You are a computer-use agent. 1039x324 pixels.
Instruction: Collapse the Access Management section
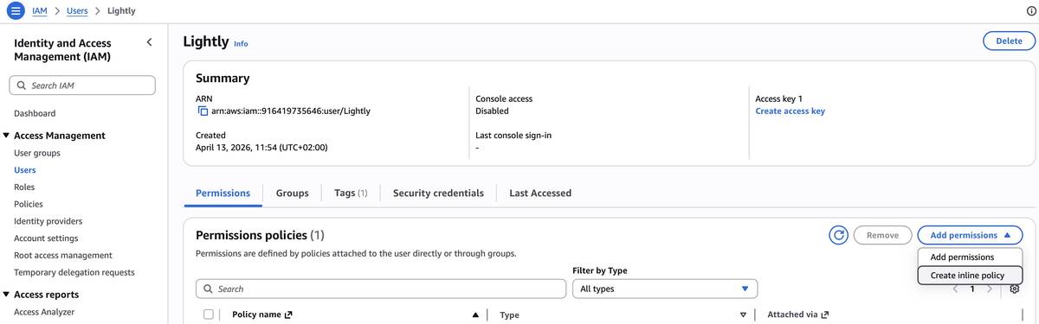click(7, 136)
